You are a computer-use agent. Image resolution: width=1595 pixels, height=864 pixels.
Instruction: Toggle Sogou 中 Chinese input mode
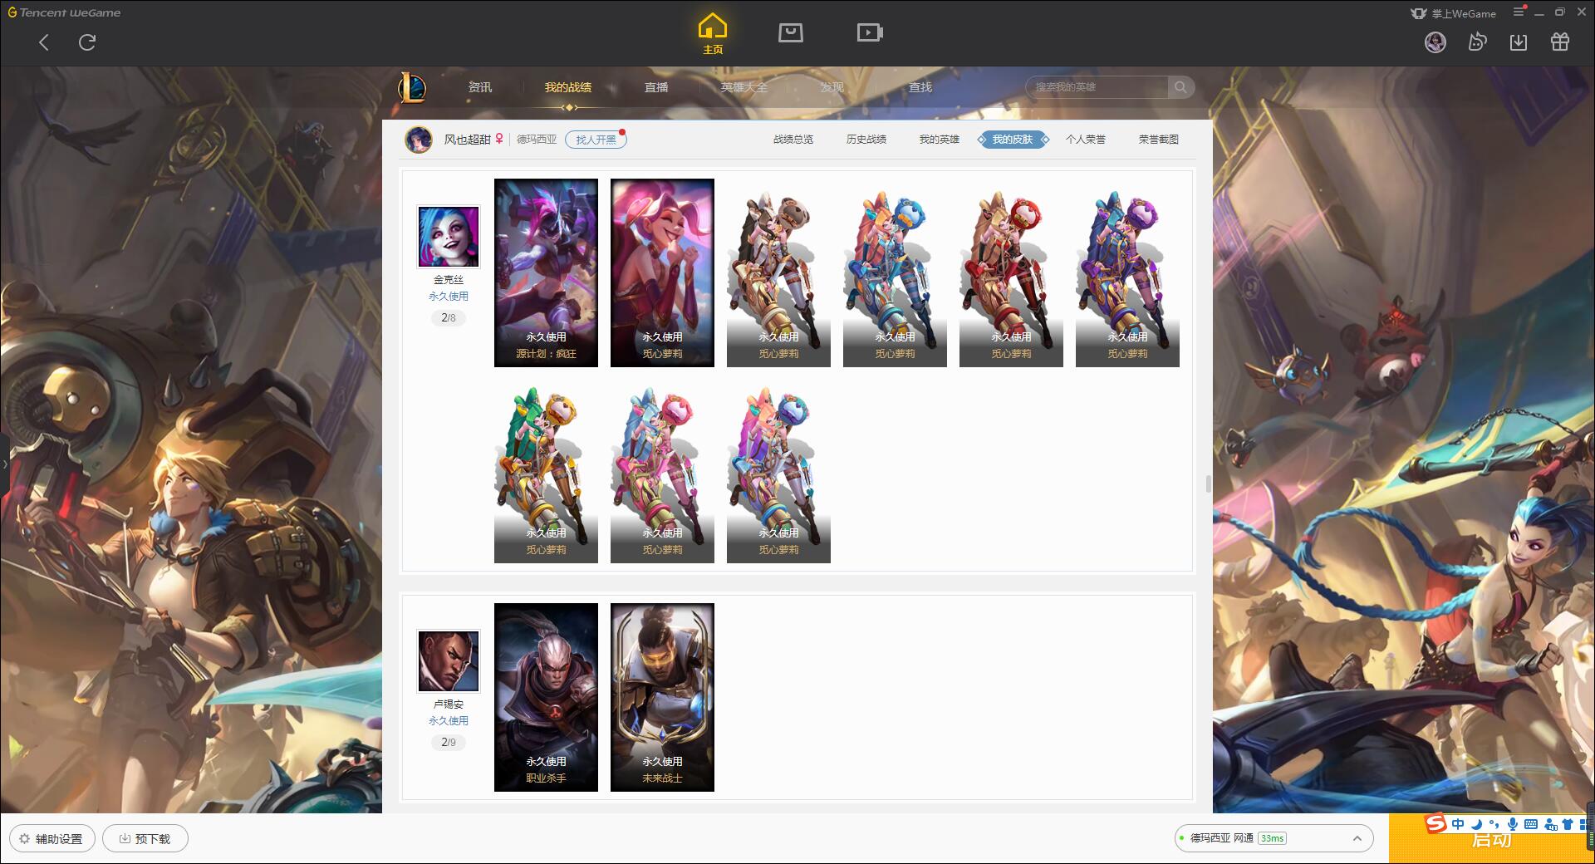click(x=1458, y=824)
